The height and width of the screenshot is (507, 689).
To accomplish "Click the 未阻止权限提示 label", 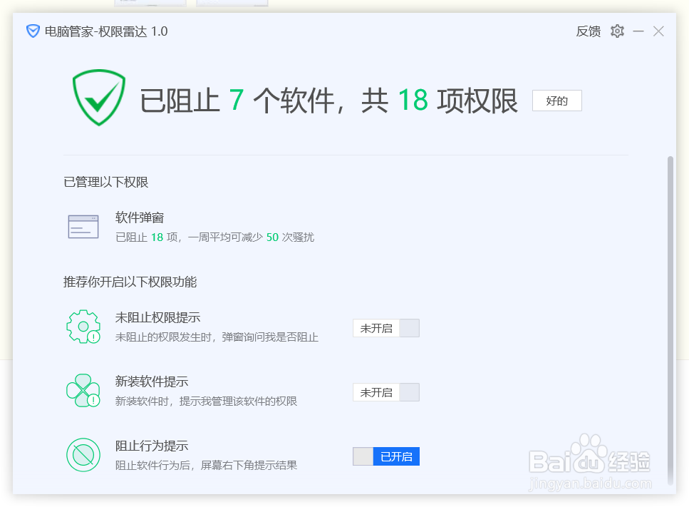I will click(157, 317).
